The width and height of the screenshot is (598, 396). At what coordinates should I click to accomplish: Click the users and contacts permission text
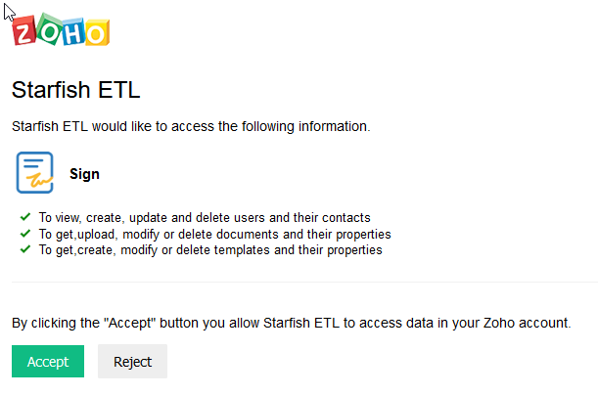tap(205, 218)
